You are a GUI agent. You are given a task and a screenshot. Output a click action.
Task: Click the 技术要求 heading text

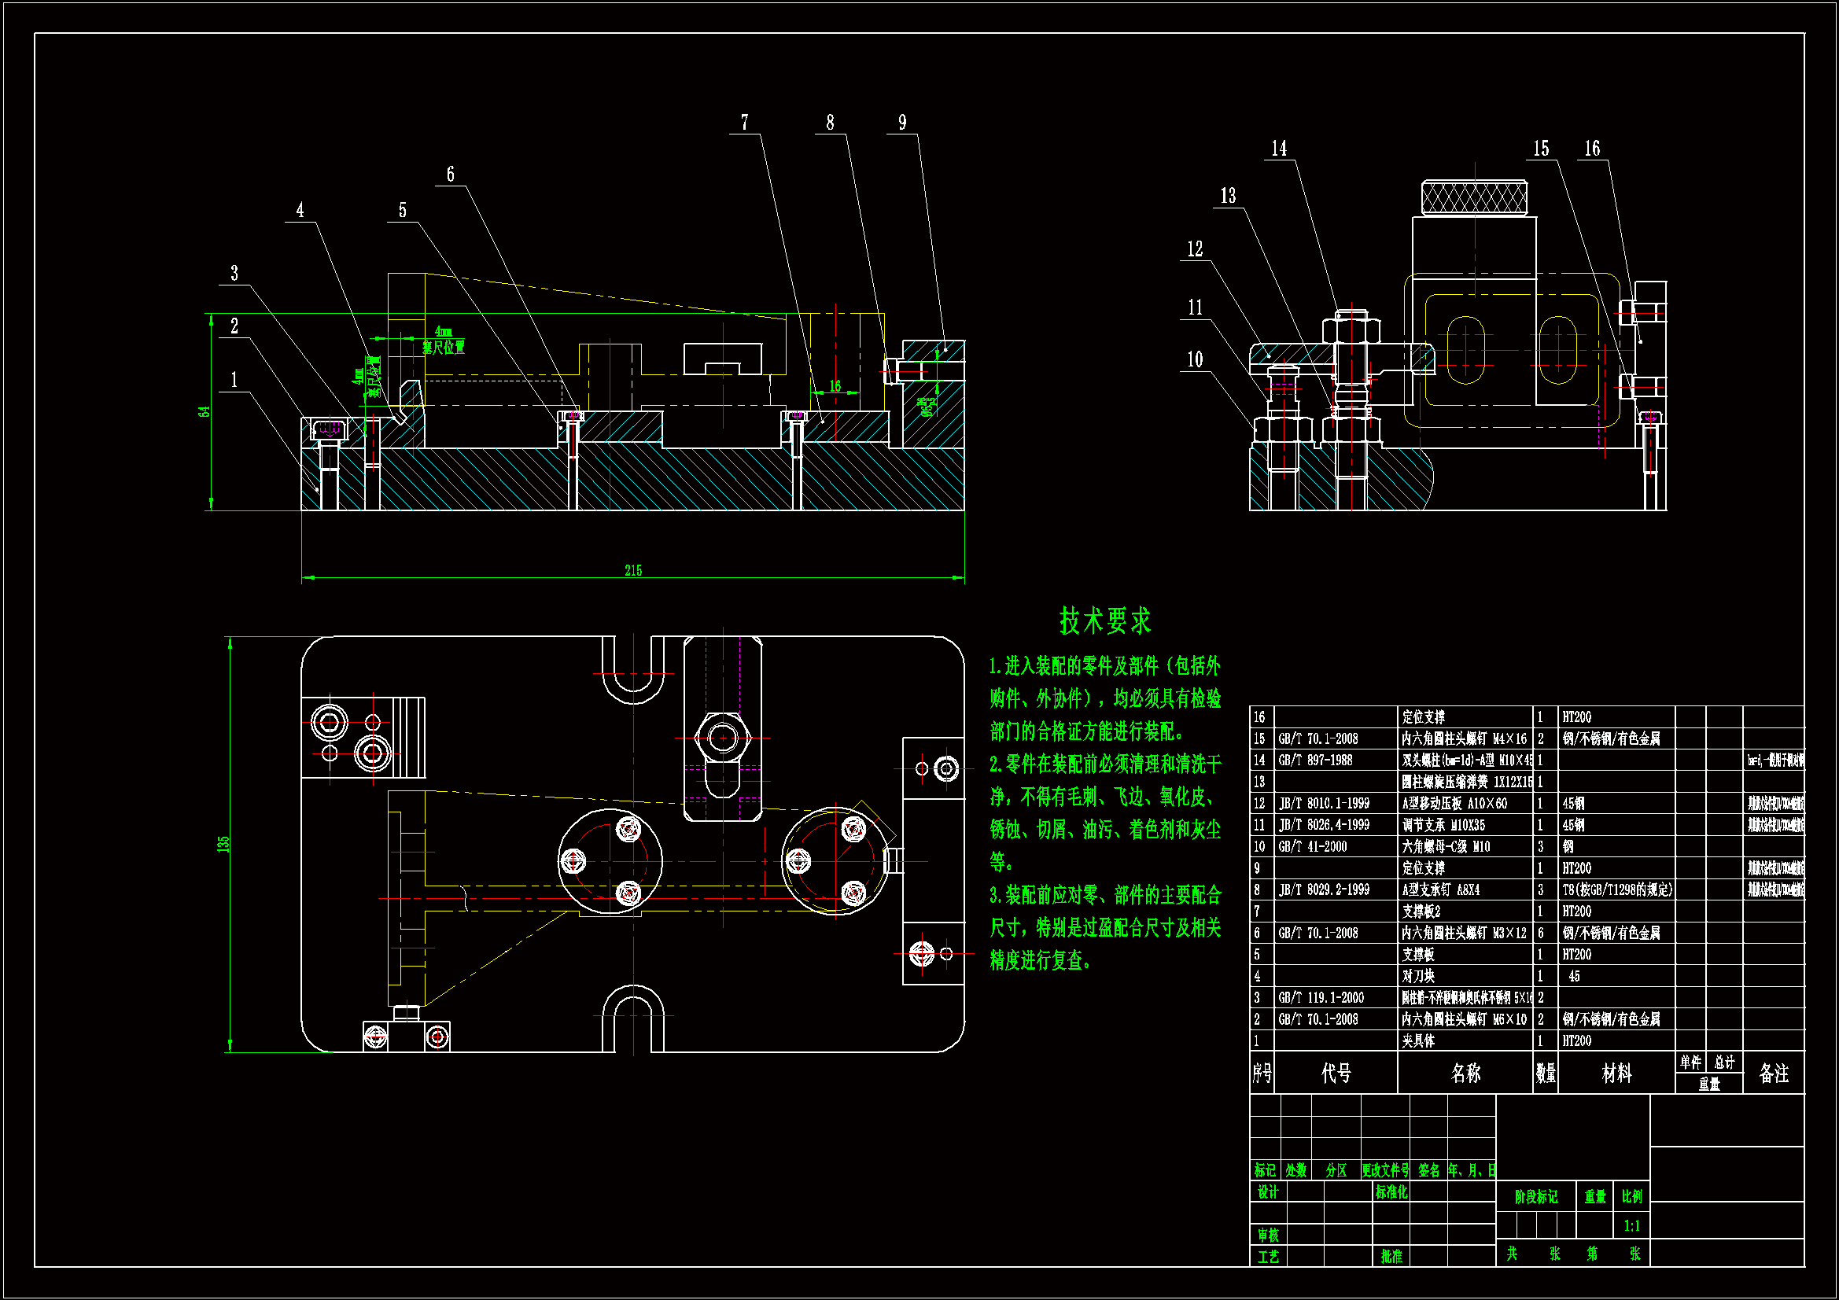click(1104, 621)
